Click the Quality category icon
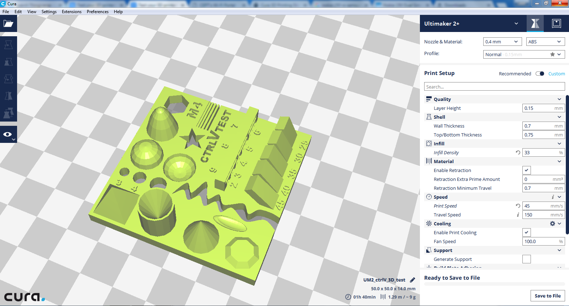Viewport: 569px width, 306px height. (x=429, y=99)
